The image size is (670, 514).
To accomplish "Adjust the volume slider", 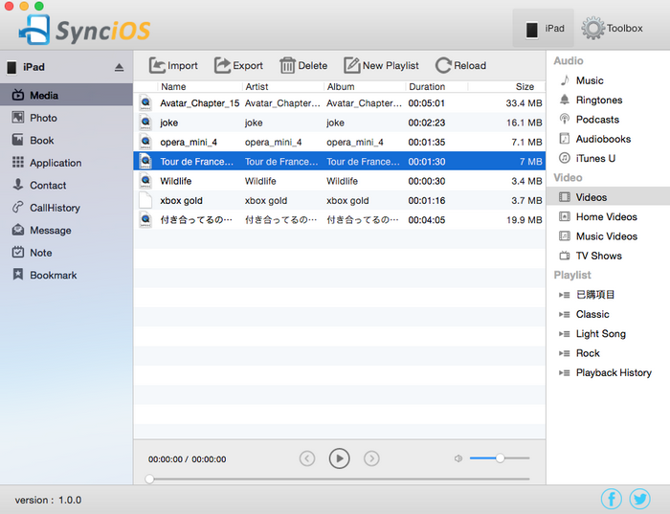I will coord(500,458).
